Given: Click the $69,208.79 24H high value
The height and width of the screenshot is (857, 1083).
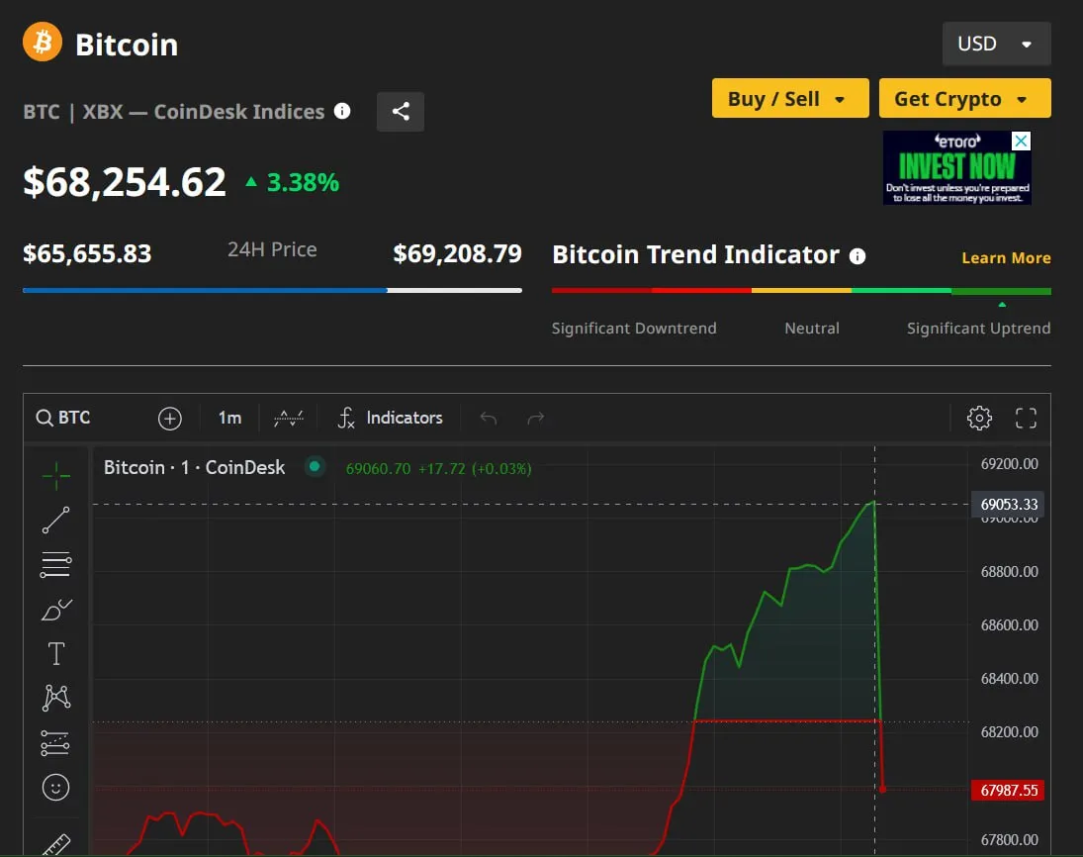Looking at the screenshot, I should tap(457, 253).
